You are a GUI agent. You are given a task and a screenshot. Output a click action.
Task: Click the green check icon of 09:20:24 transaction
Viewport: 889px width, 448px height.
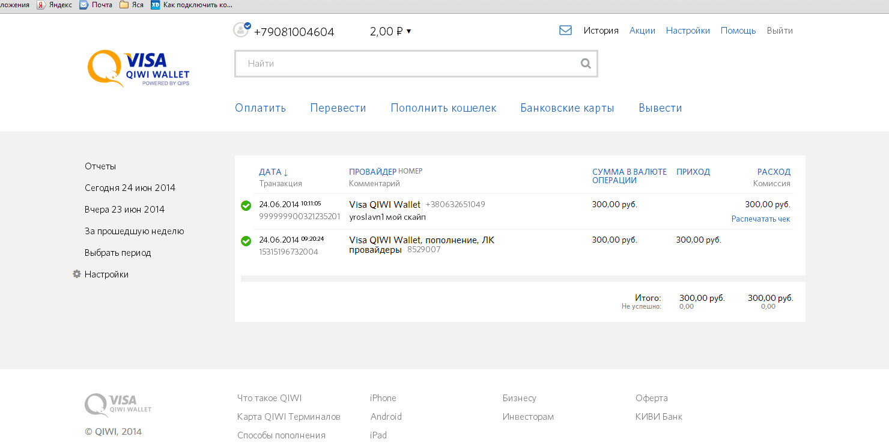(246, 241)
